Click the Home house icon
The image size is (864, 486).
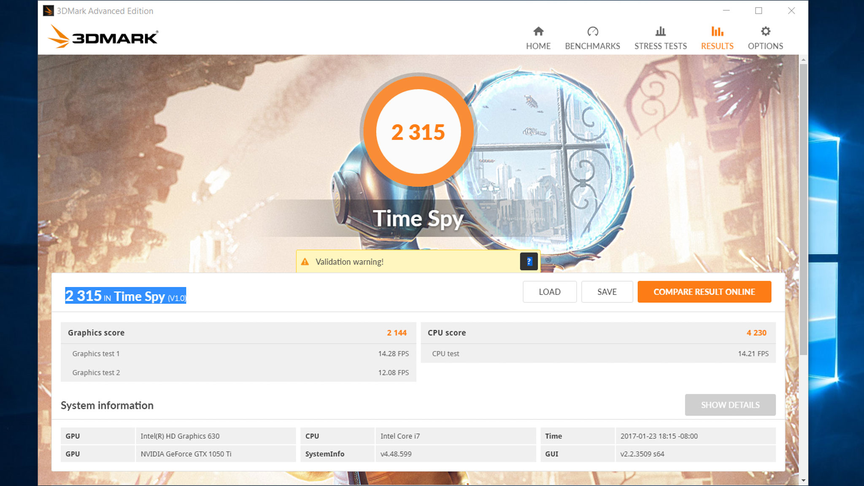click(x=538, y=31)
